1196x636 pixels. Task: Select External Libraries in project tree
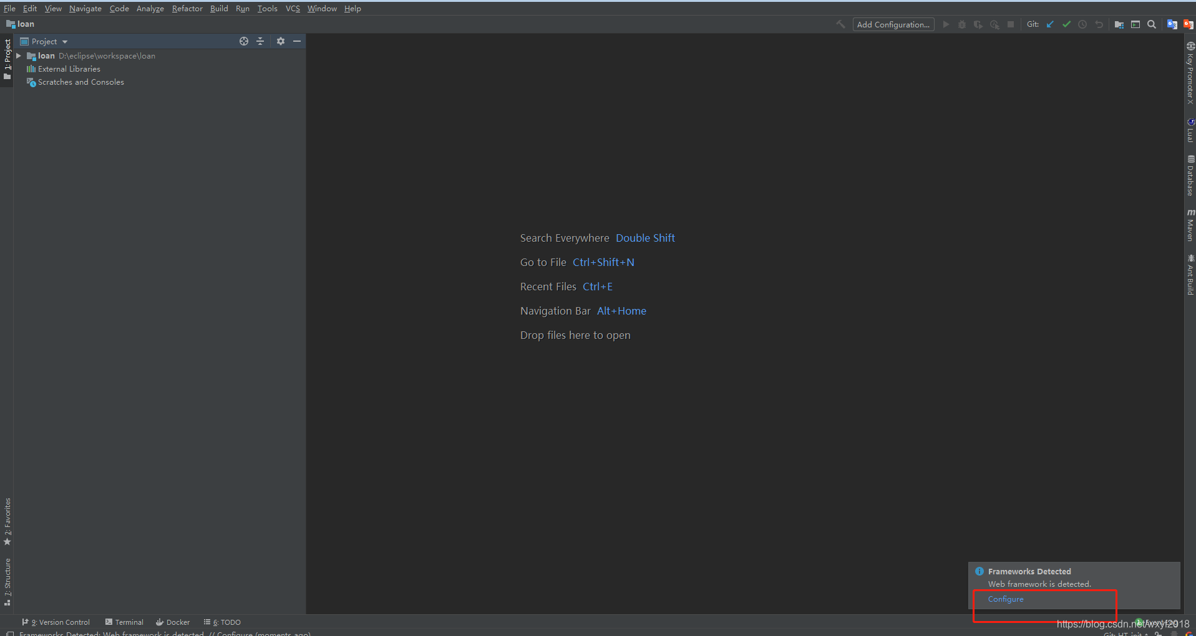63,69
